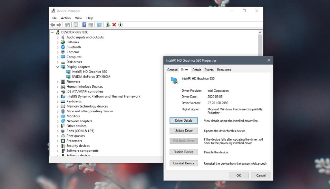Click the Scan for hardware changes icon
Image resolution: width=330 pixels, height=189 pixels.
click(x=99, y=25)
